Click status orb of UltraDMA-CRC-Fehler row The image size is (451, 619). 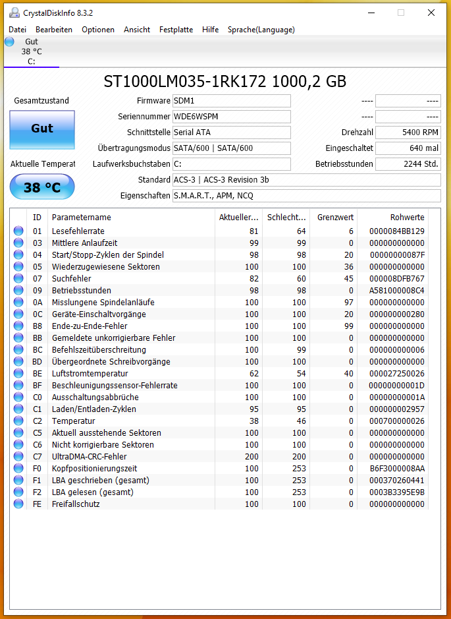click(x=18, y=456)
